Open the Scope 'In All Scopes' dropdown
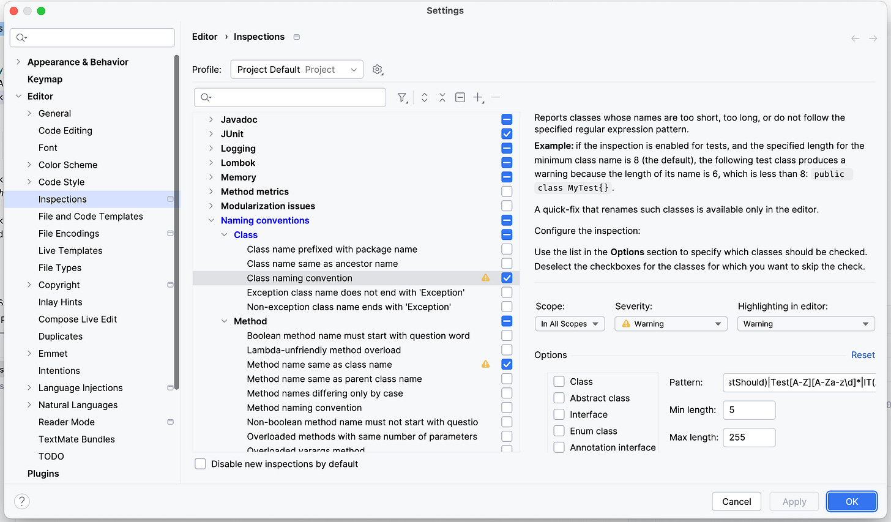 [570, 324]
